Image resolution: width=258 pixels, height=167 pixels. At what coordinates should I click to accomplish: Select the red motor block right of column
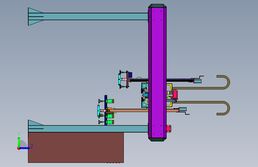(175, 94)
